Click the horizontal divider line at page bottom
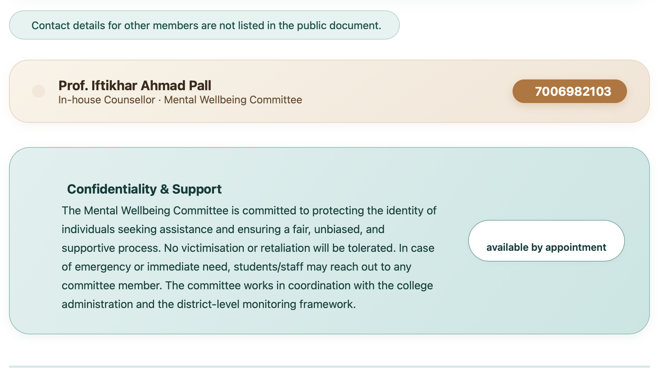Image resolution: width=661 pixels, height=376 pixels. [x=329, y=366]
